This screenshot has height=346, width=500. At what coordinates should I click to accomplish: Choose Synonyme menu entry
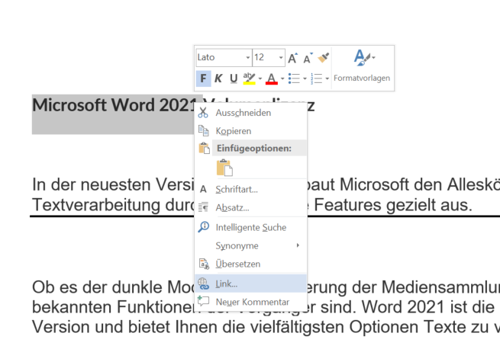250,245
